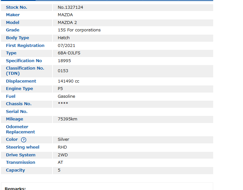Click the Specification No value 18995
Image resolution: width=243 pixels, height=190 pixels.
[x=64, y=61]
